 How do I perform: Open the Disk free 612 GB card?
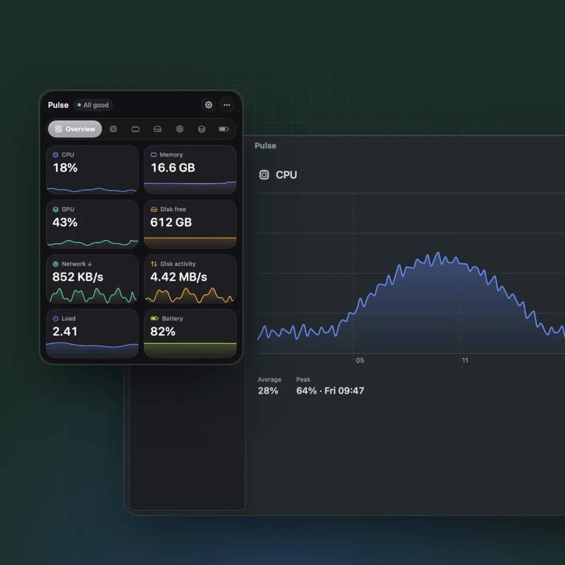click(190, 224)
